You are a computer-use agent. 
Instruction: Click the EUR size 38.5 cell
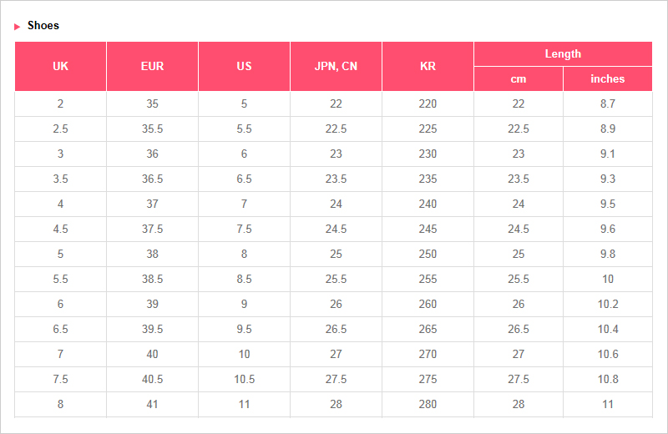point(152,279)
